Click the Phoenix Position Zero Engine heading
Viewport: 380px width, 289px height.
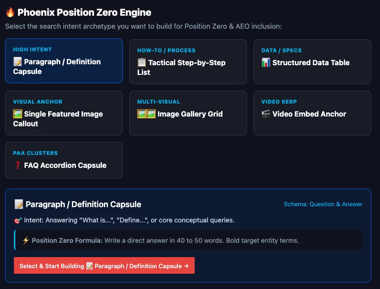pyautogui.click(x=84, y=12)
